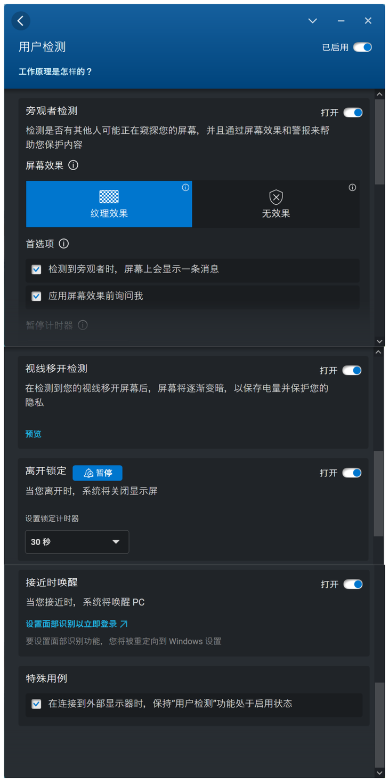Click the back arrow button
The width and height of the screenshot is (389, 782).
21,21
